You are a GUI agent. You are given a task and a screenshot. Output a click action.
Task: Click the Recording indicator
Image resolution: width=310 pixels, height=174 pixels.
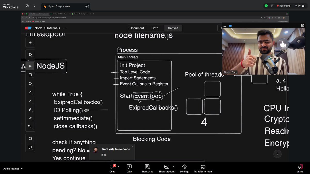tap(283, 6)
